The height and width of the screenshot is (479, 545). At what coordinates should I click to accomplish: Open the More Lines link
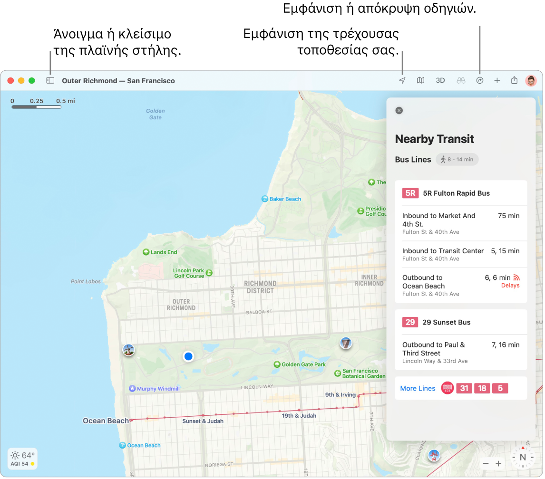point(418,388)
